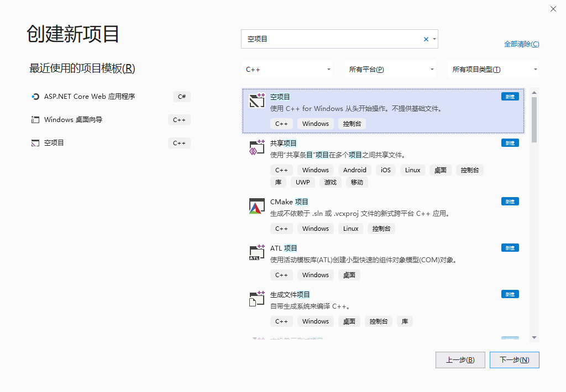Click the 生成文件项目 template icon
This screenshot has height=392, width=566.
(257, 299)
